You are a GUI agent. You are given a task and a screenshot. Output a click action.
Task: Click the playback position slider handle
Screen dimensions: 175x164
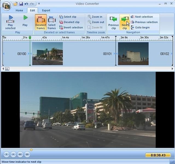coord(31,150)
